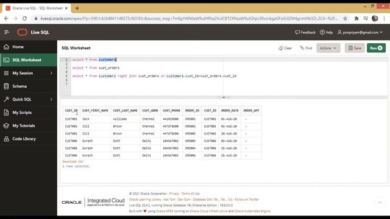Click the Download CSV link
The image size is (390, 219).
(73, 161)
